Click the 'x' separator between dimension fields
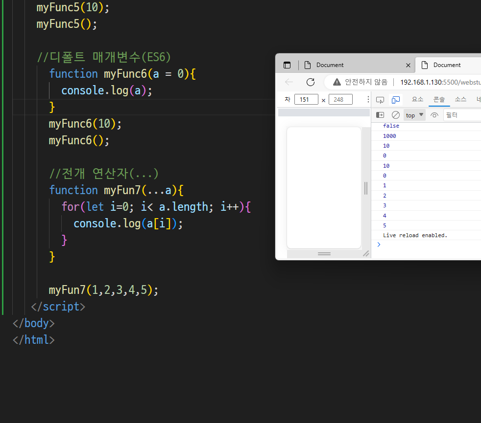This screenshot has height=423, width=481. (323, 100)
